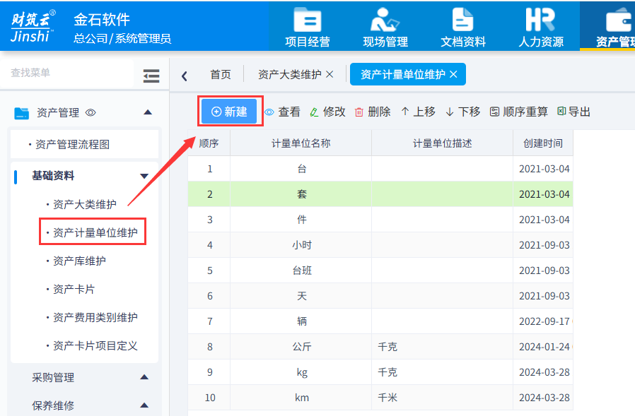Open 资产计量单位维护 in the sidebar

95,232
